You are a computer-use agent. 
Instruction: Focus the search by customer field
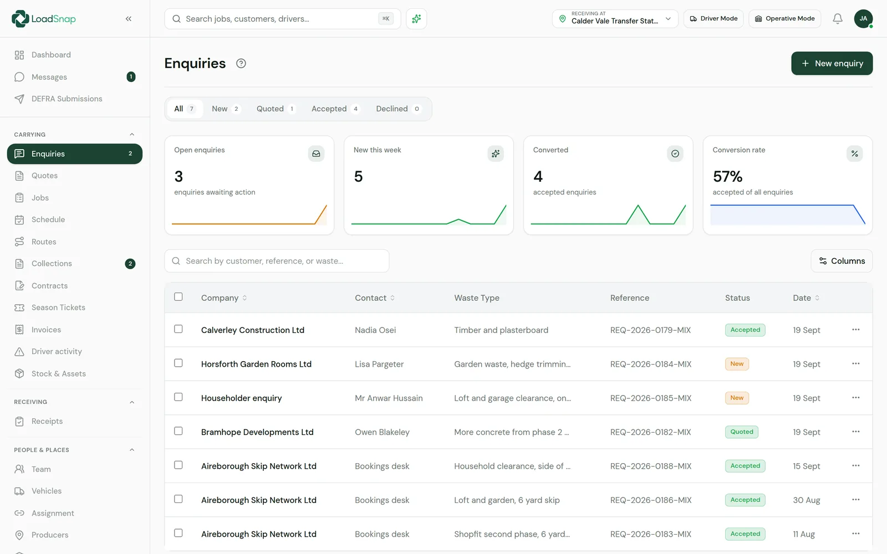coord(277,261)
